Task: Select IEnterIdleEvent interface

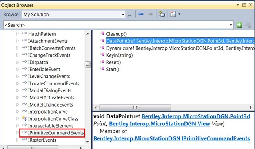Action: [44, 69]
